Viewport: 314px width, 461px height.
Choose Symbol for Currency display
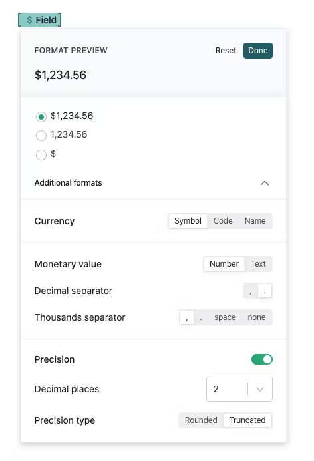(x=188, y=221)
